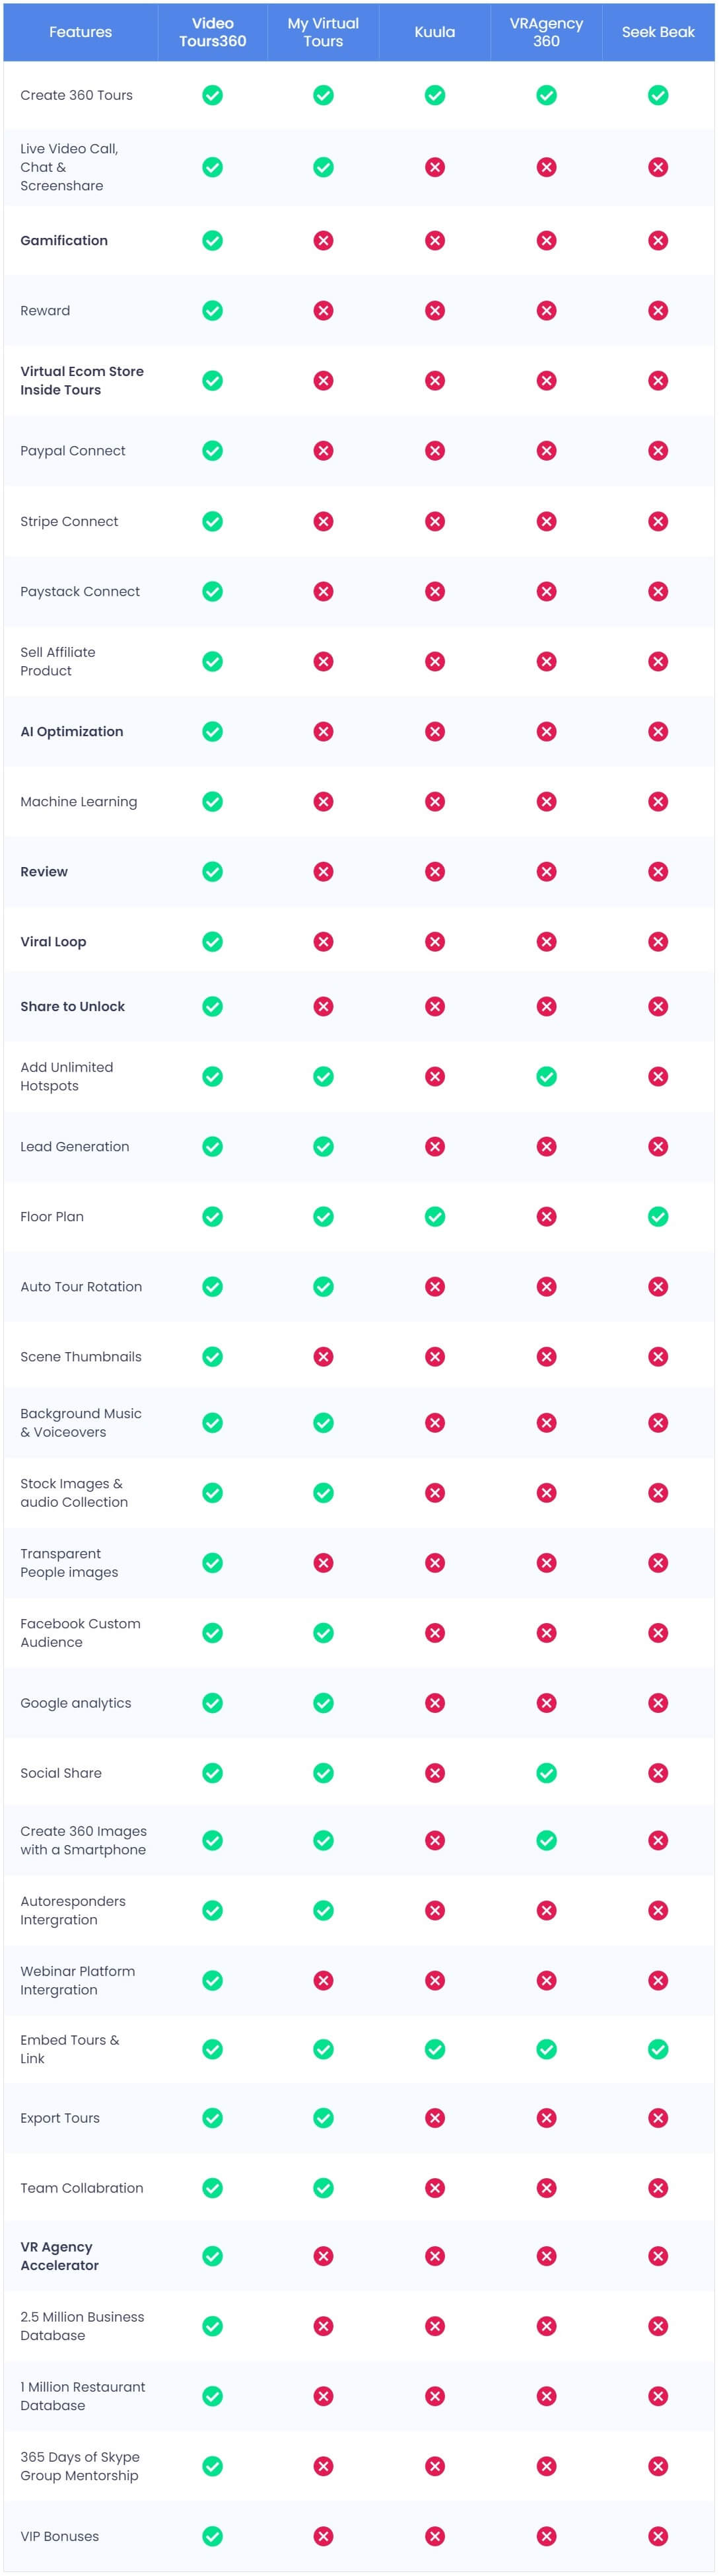
Task: Click the Seek Beak red cross for Export Tours
Action: pyautogui.click(x=658, y=2118)
